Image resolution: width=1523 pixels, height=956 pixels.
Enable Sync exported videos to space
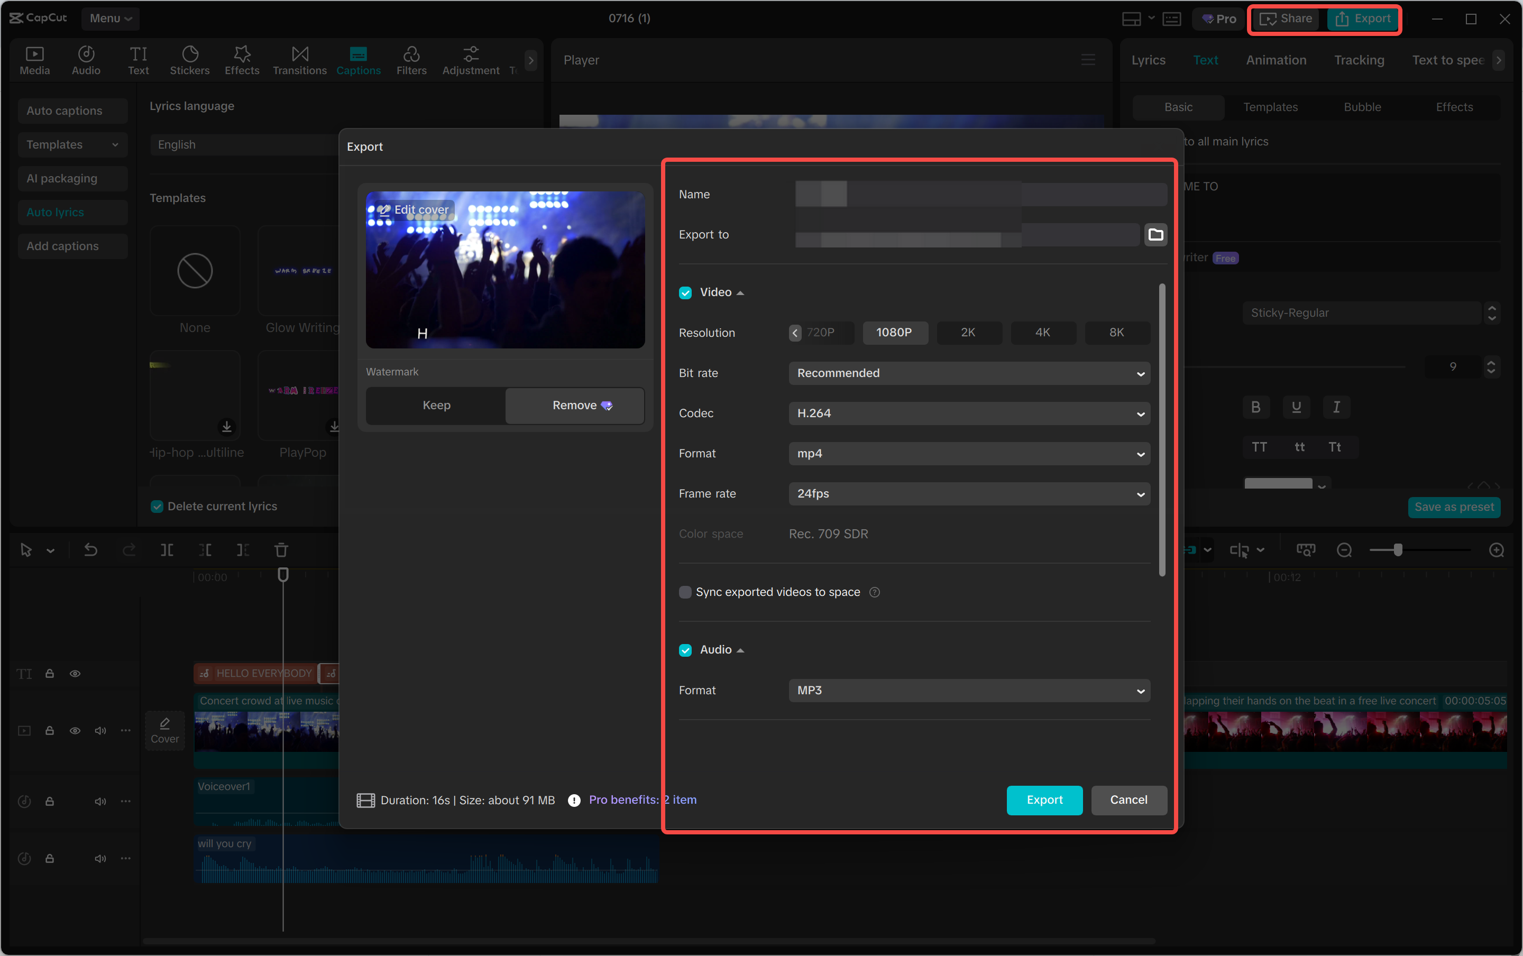click(685, 592)
